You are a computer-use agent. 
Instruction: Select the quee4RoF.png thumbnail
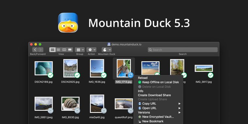click(x=124, y=104)
